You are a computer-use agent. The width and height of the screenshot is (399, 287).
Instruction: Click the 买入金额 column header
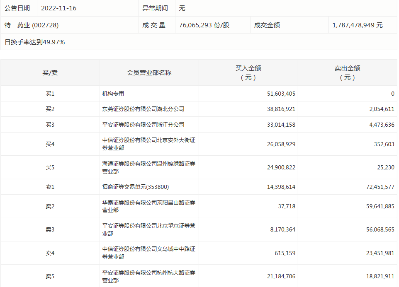pos(248,72)
